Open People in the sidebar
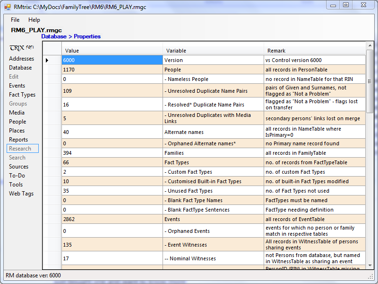This screenshot has height=284, width=378. coord(17,122)
